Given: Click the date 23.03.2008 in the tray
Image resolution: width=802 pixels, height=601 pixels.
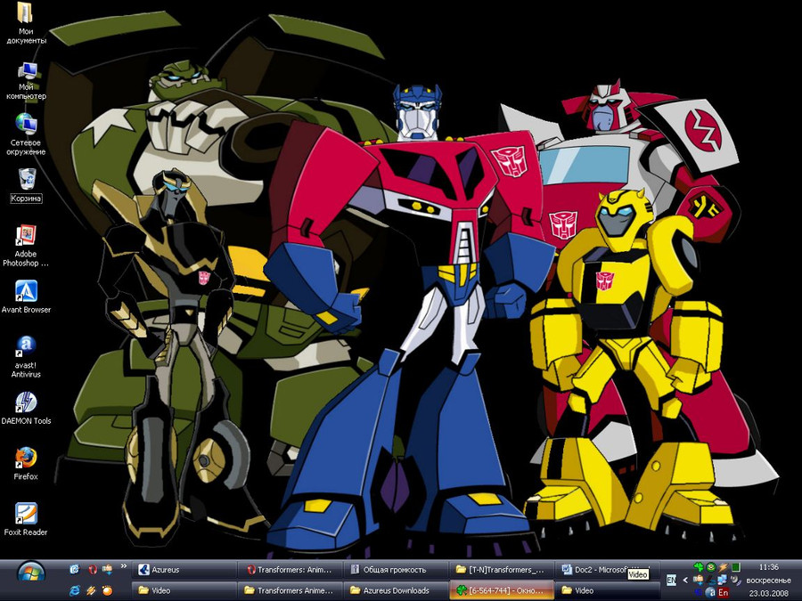Looking at the screenshot, I should click(x=769, y=593).
